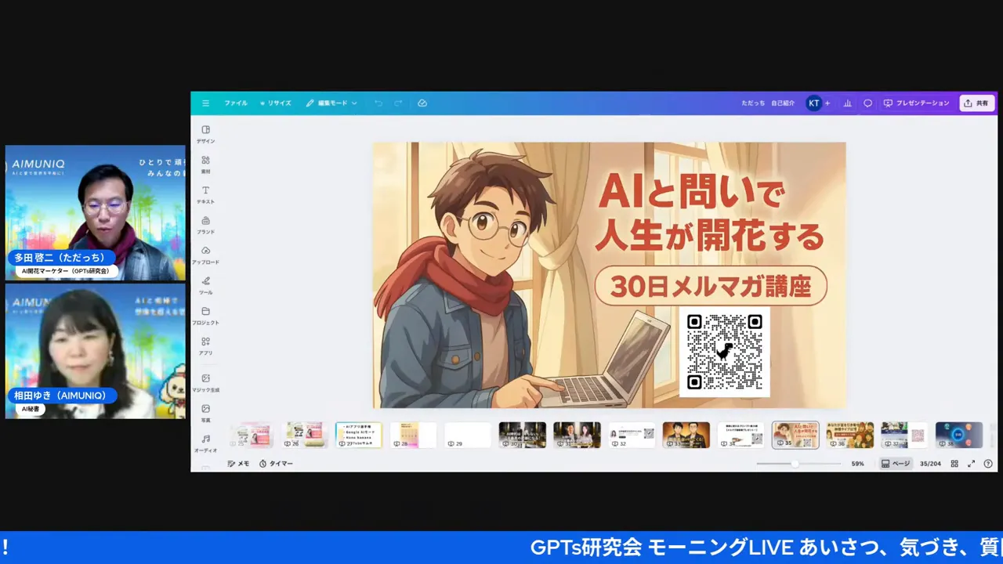Open the アプリ (Apps) panel

(x=205, y=345)
